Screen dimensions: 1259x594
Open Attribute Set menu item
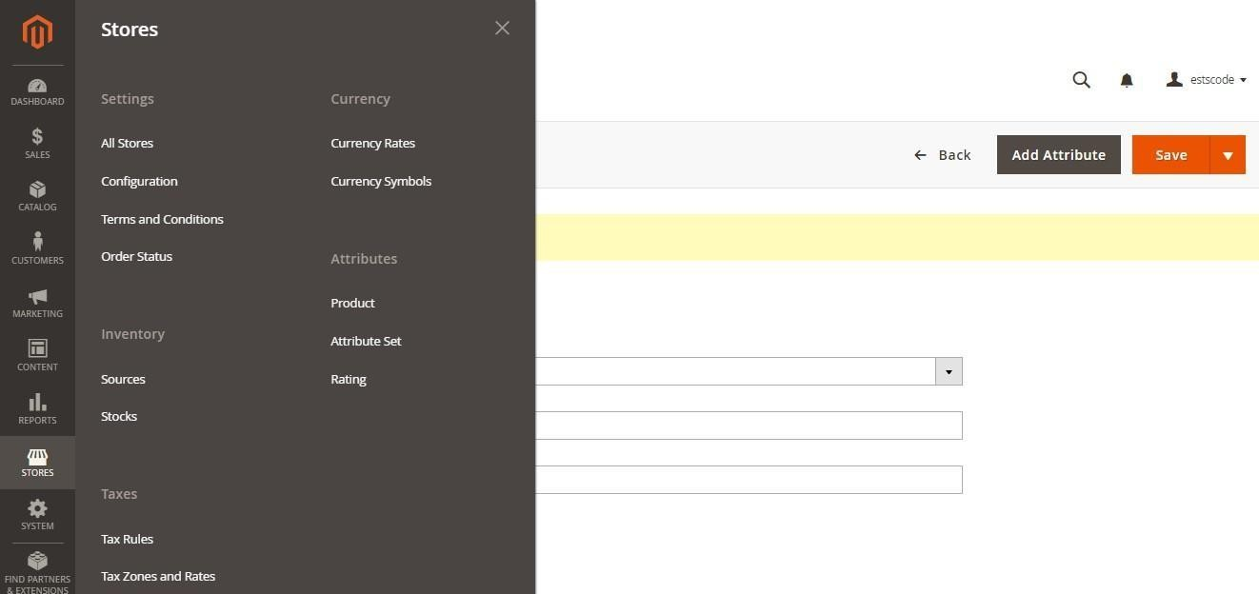point(366,341)
